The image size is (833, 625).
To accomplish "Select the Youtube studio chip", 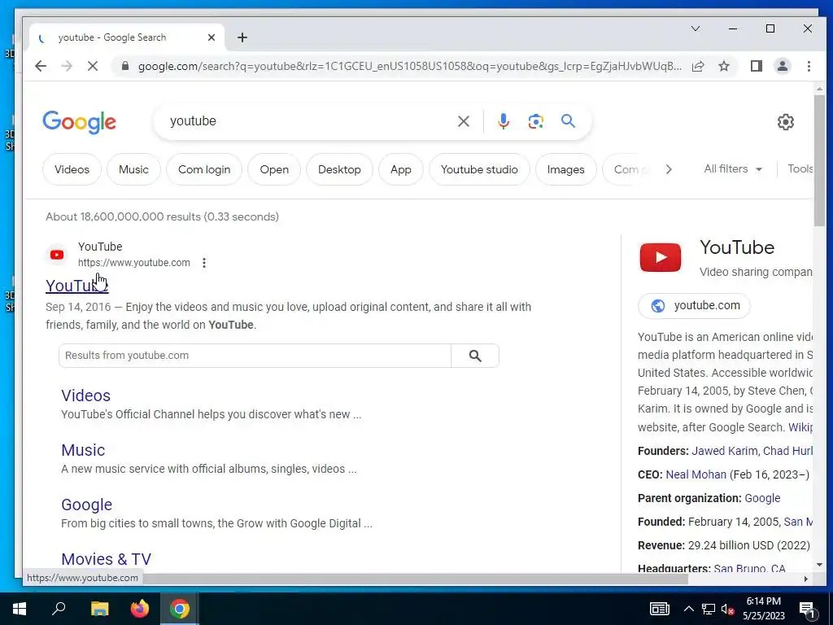I will click(x=479, y=169).
